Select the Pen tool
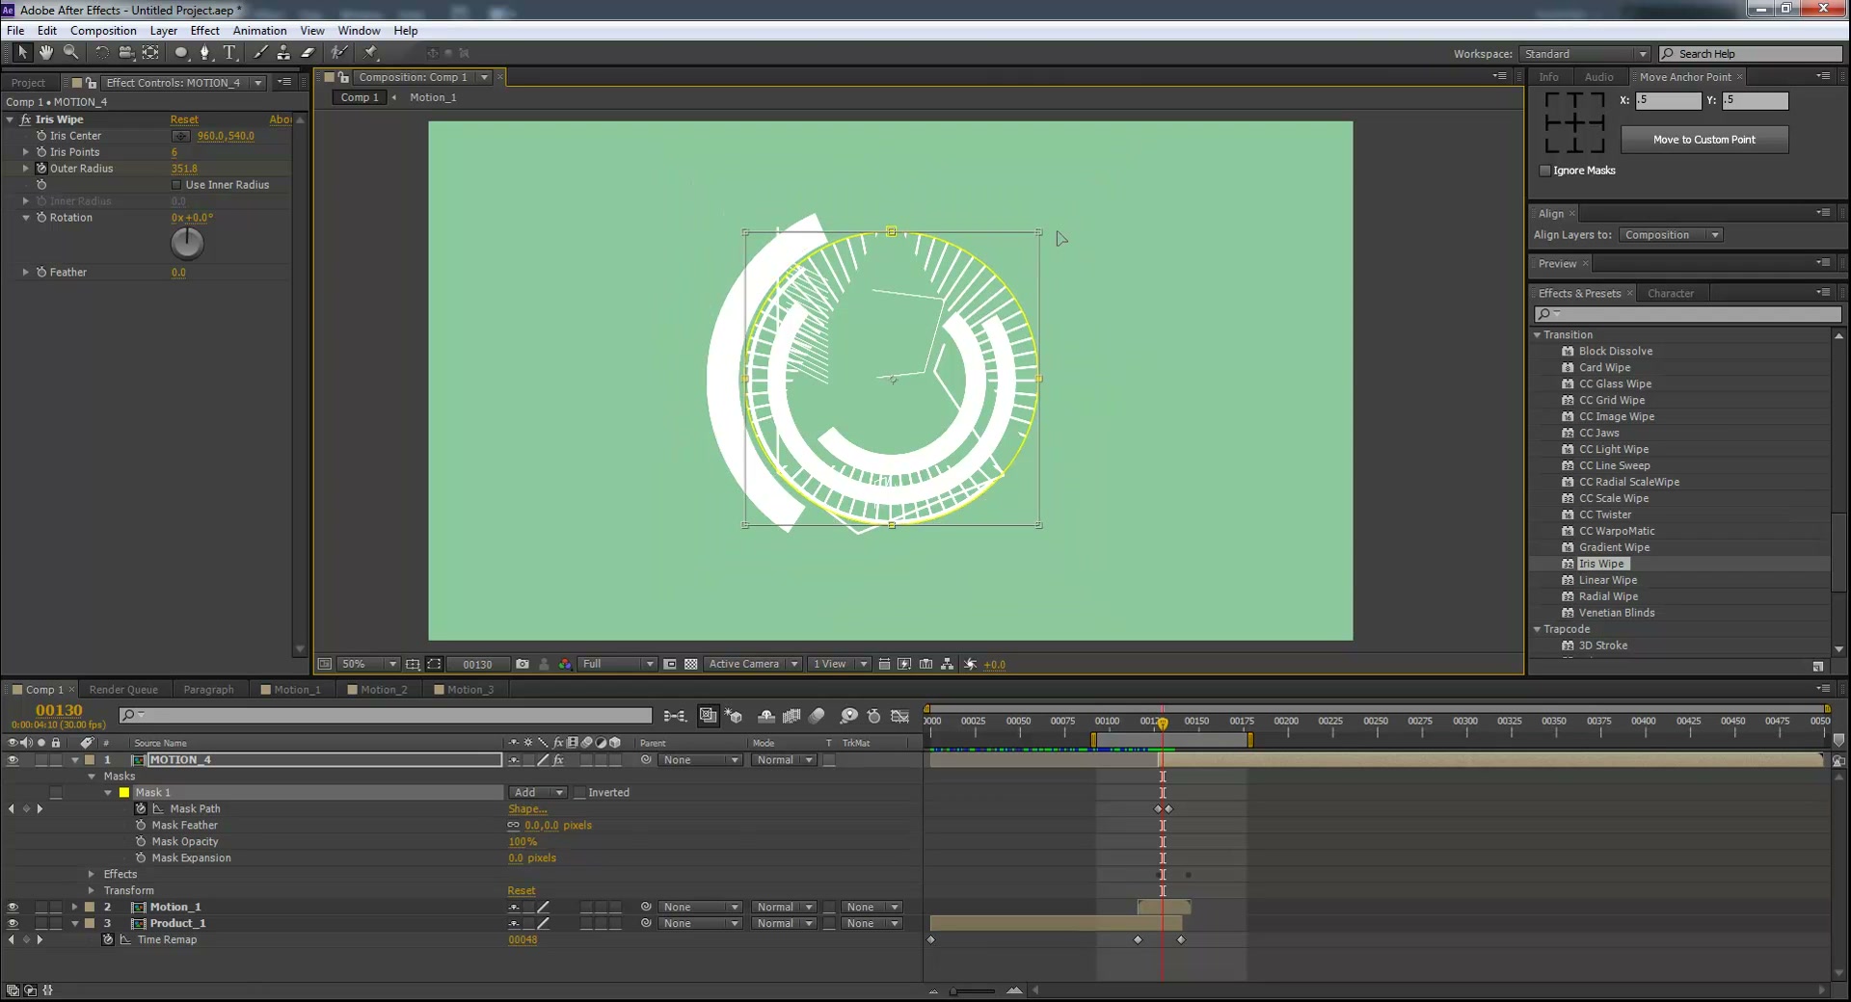Image resolution: width=1851 pixels, height=1002 pixels. pos(204,52)
